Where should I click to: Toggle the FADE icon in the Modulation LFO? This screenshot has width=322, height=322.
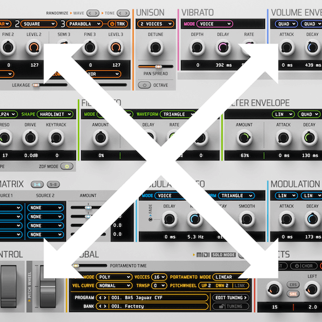pyautogui.click(x=150, y=219)
